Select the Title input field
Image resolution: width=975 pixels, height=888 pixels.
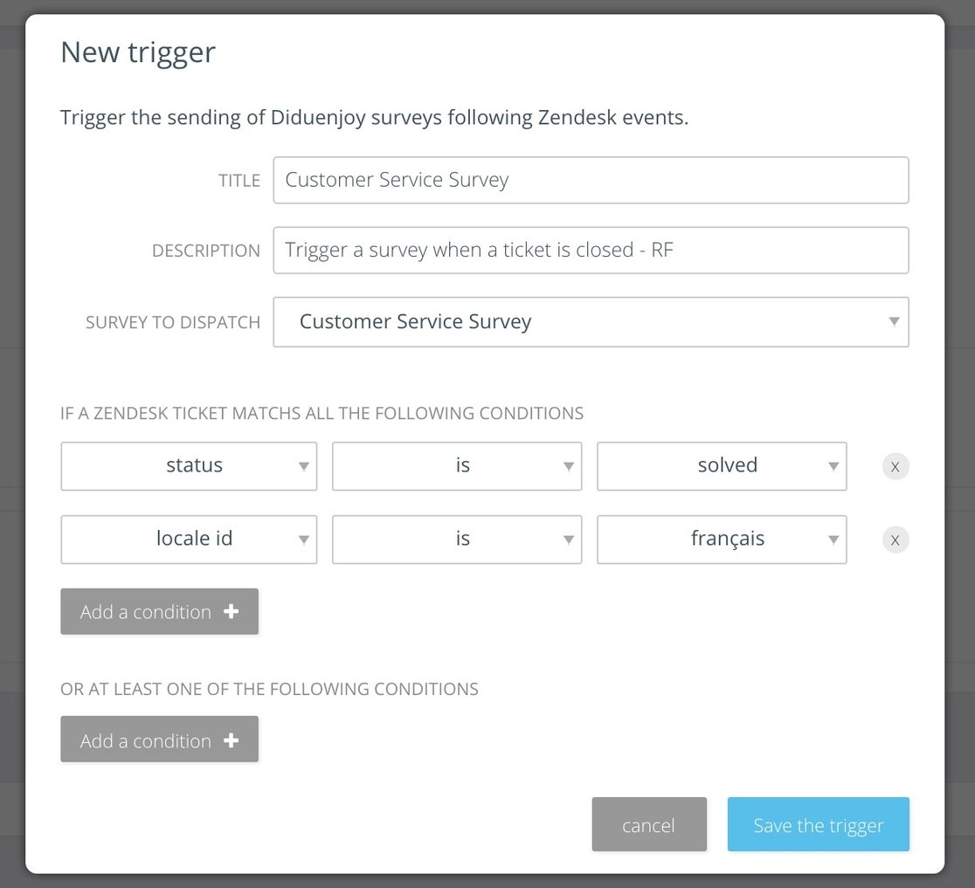click(x=591, y=180)
